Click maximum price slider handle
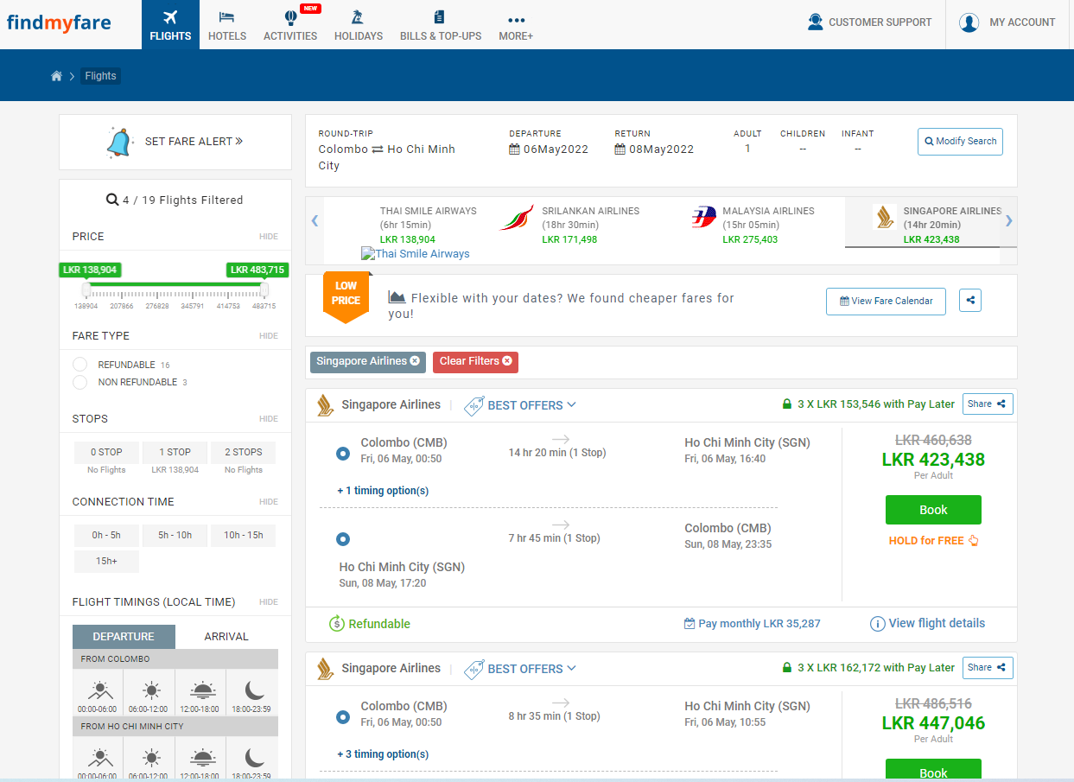The height and width of the screenshot is (782, 1074). tap(264, 289)
